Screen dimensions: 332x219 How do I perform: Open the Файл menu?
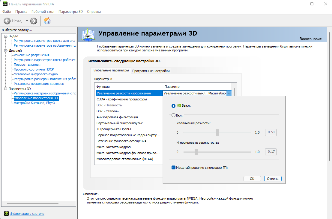point(7,12)
